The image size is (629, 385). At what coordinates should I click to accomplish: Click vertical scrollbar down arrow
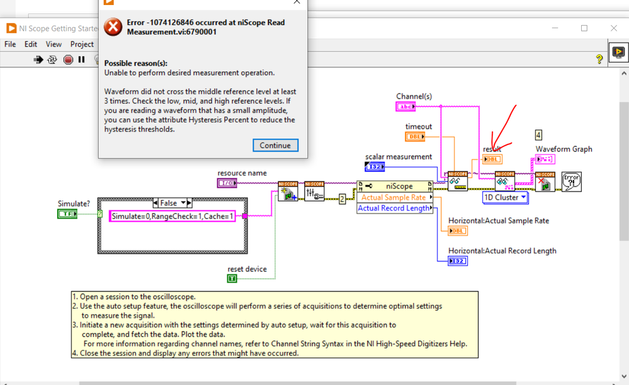pos(624,376)
